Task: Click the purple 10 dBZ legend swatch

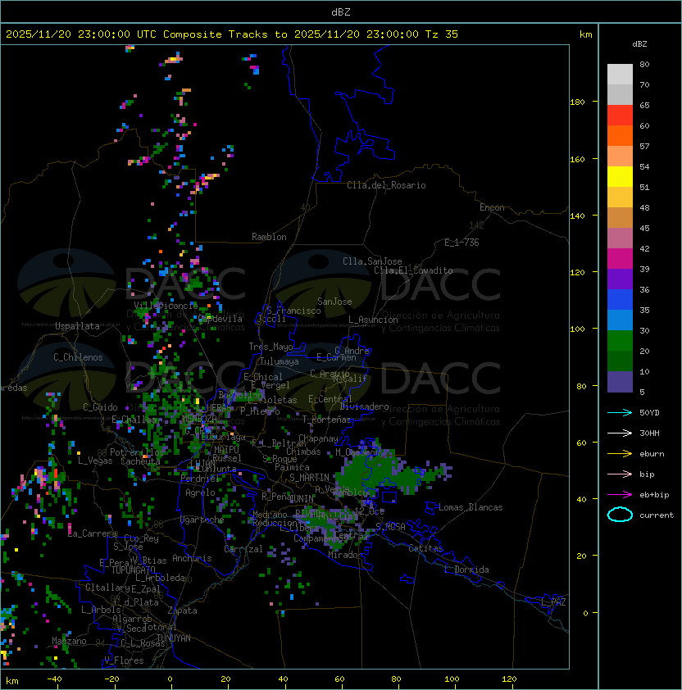Action: pos(620,382)
